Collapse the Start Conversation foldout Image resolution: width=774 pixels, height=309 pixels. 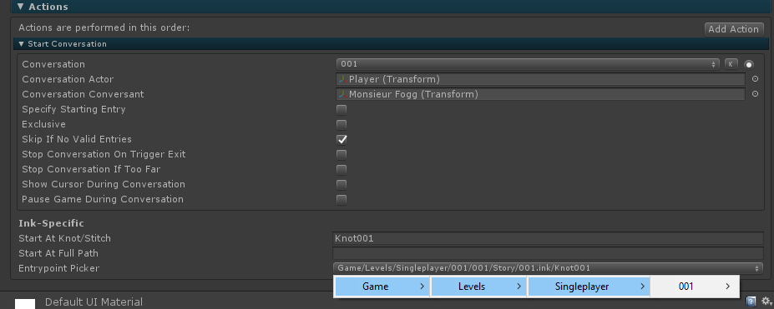click(21, 44)
